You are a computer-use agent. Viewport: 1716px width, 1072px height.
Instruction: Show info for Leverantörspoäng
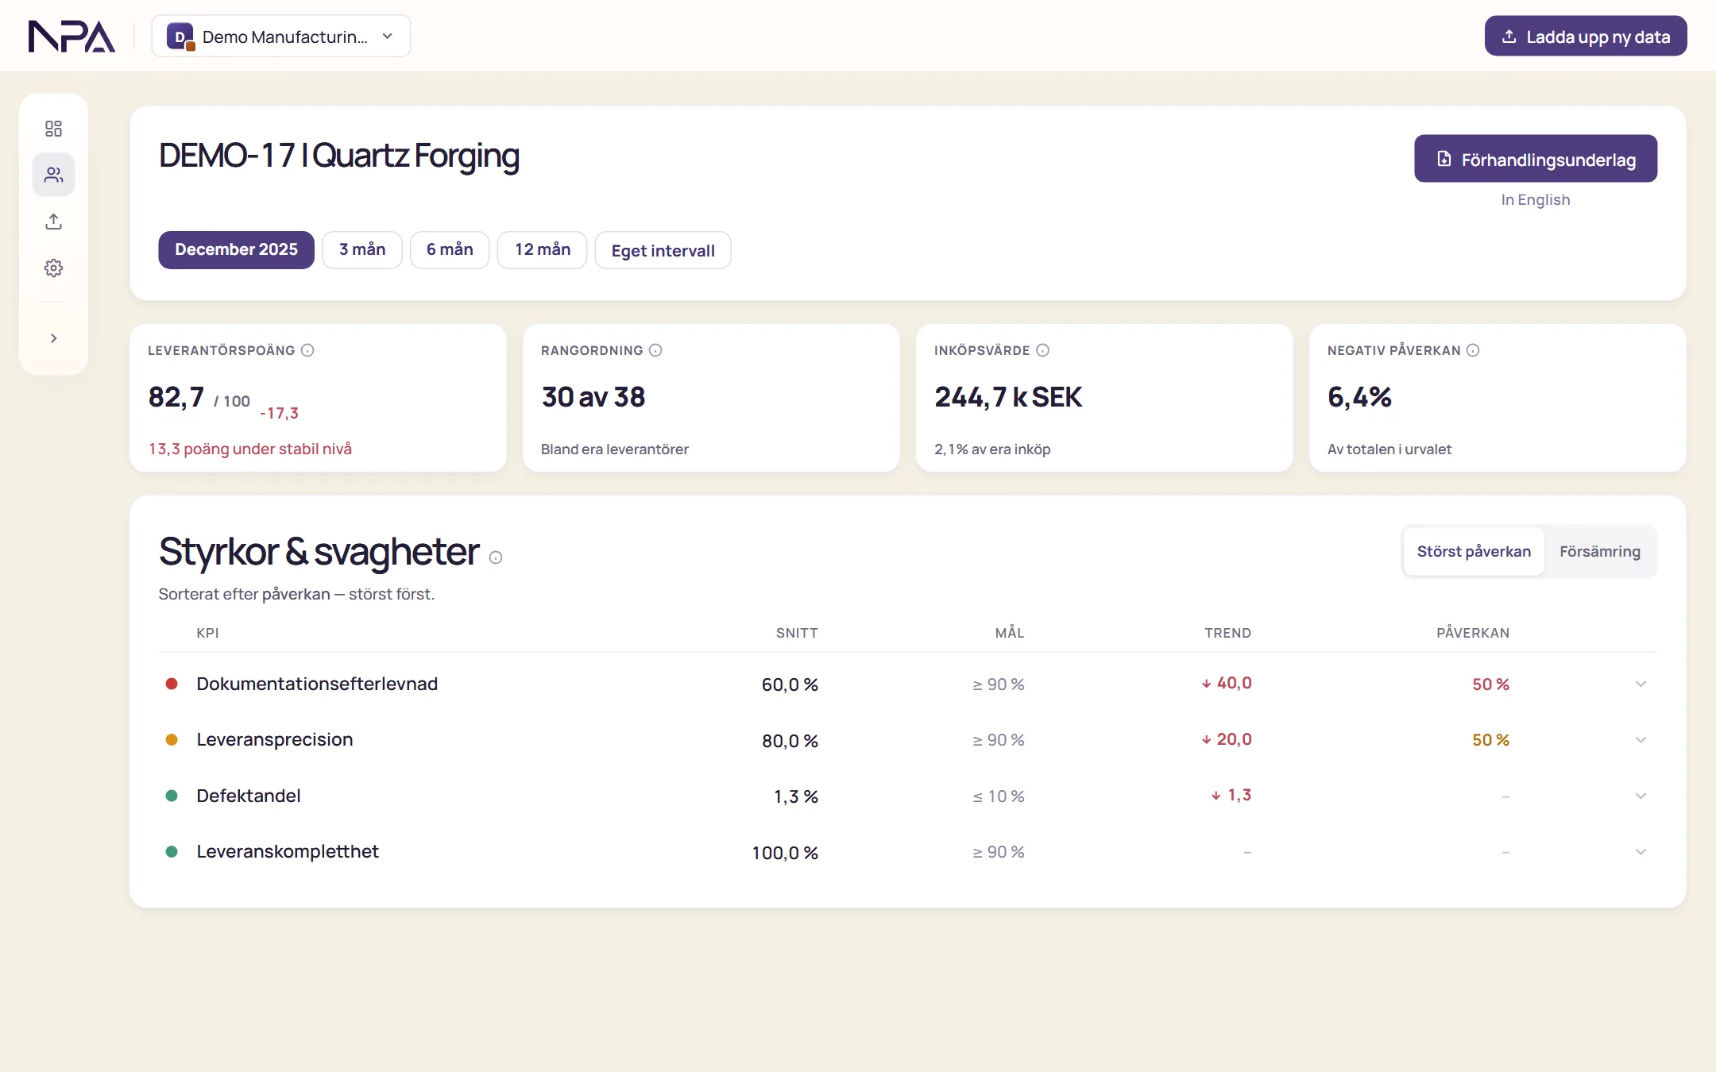(307, 350)
